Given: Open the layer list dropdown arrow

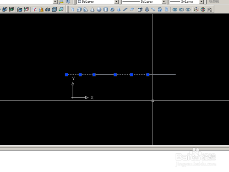Looking at the screenshot, I should [55, 2].
